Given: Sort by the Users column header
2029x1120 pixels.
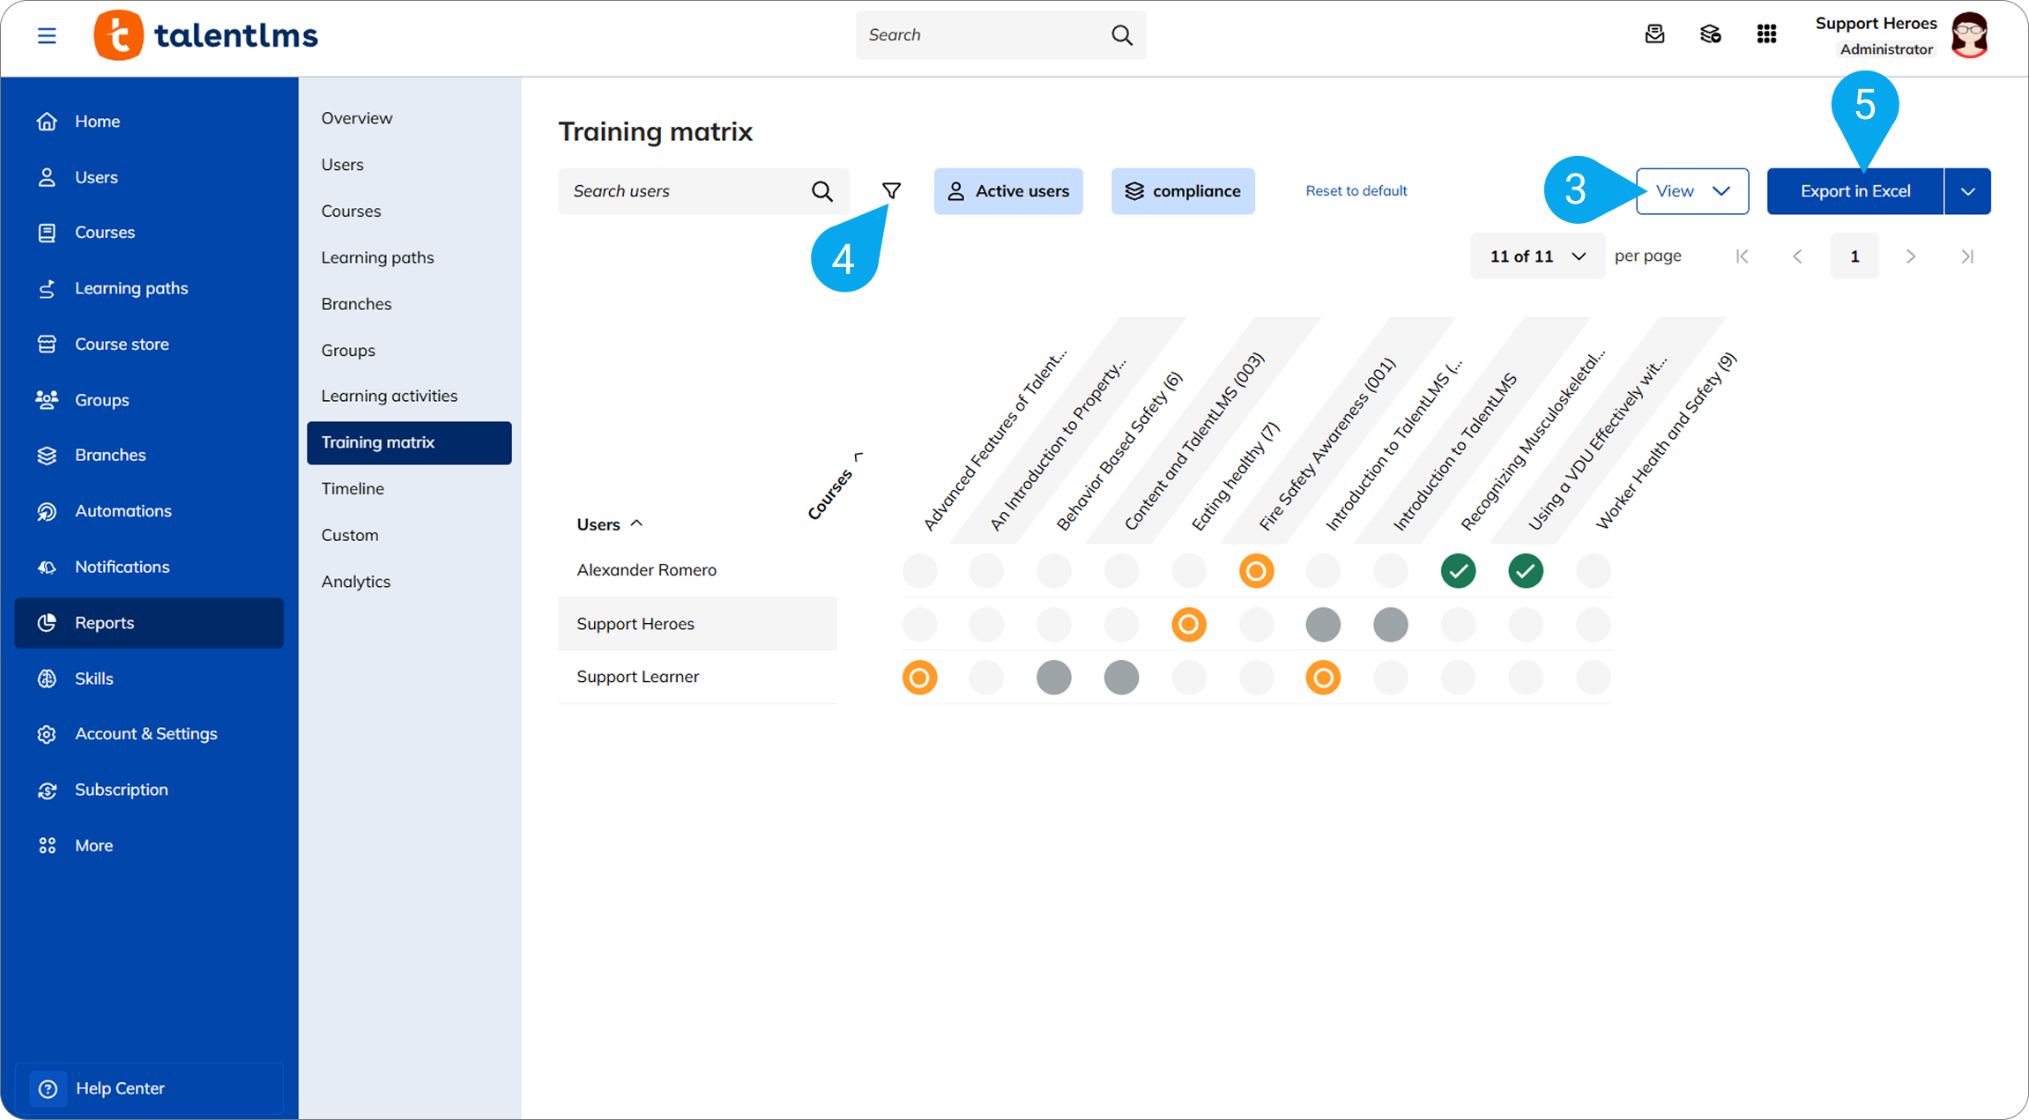Looking at the screenshot, I should pos(610,524).
